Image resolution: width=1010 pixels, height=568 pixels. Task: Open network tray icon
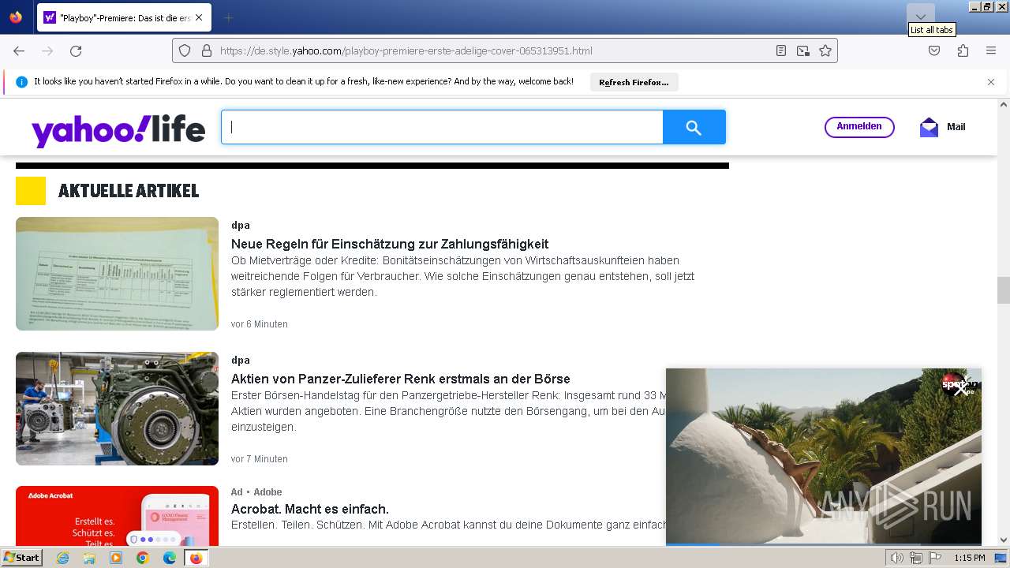(x=916, y=558)
